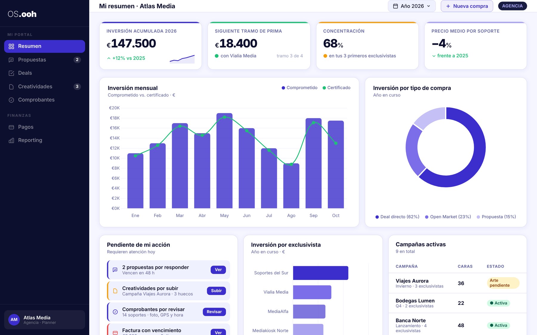This screenshot has width=537, height=335.
Task: Click the Arte pendiente status badge
Action: (x=503, y=283)
